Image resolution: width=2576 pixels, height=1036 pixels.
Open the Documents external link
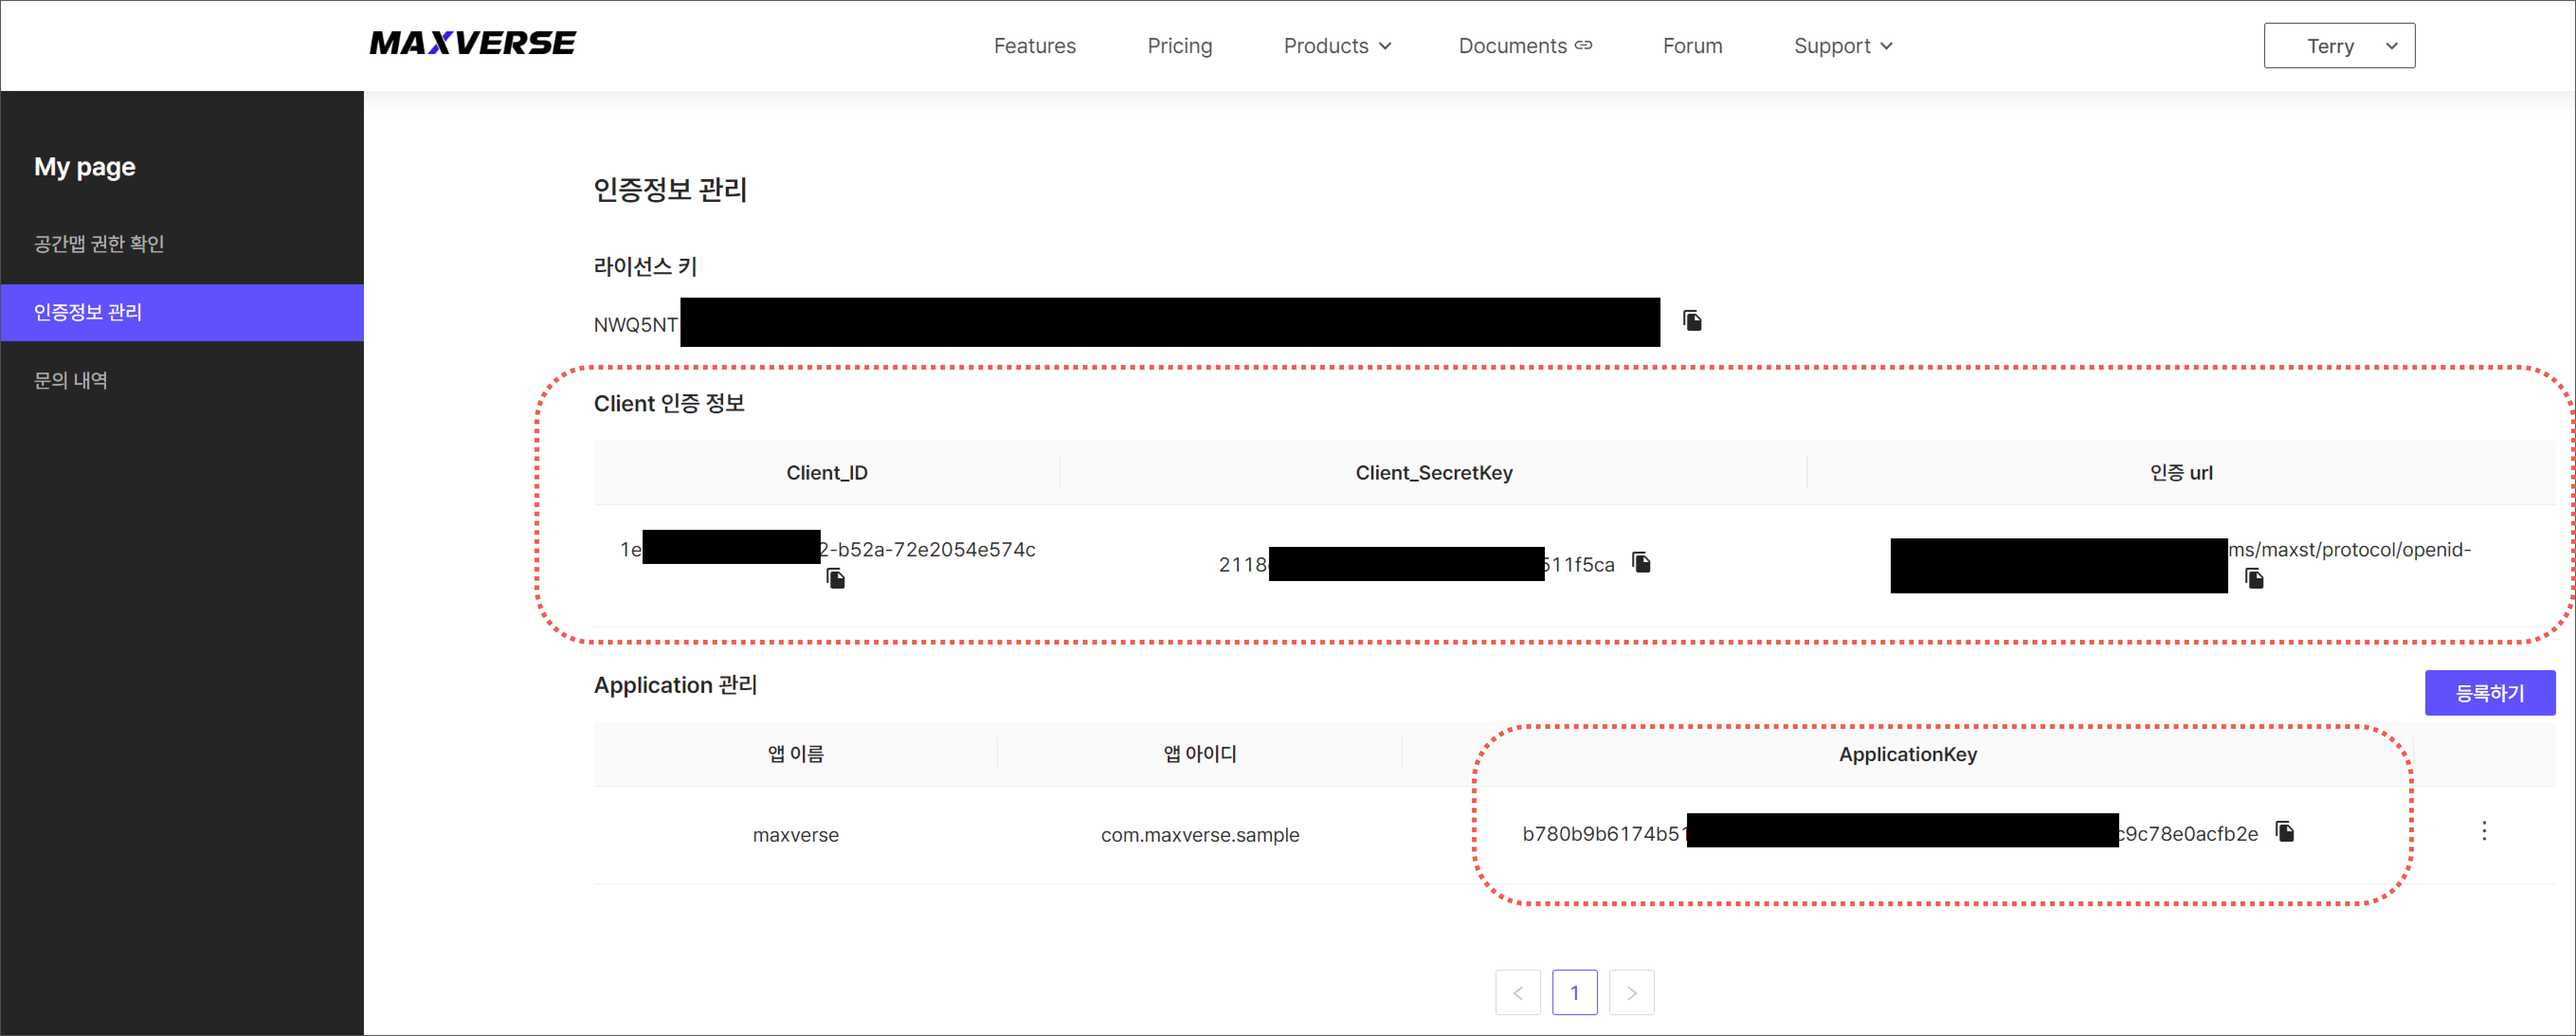click(x=1525, y=46)
